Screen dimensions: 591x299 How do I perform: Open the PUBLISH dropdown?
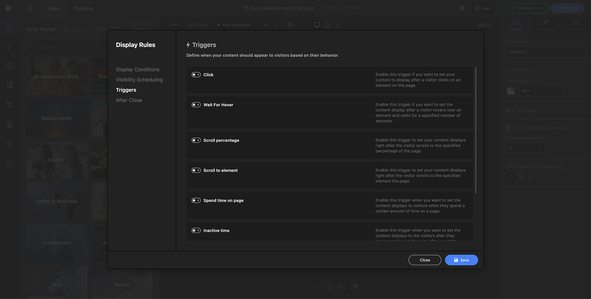527,8
